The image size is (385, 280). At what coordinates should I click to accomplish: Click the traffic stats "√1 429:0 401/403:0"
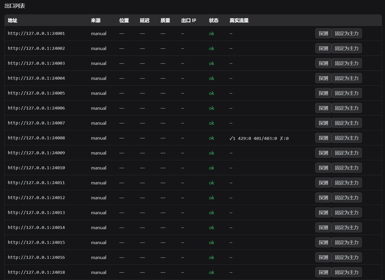tap(253, 138)
